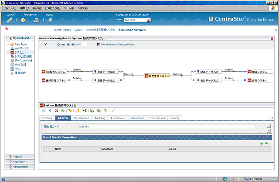Remove property with green minus icon

pyautogui.click(x=266, y=143)
